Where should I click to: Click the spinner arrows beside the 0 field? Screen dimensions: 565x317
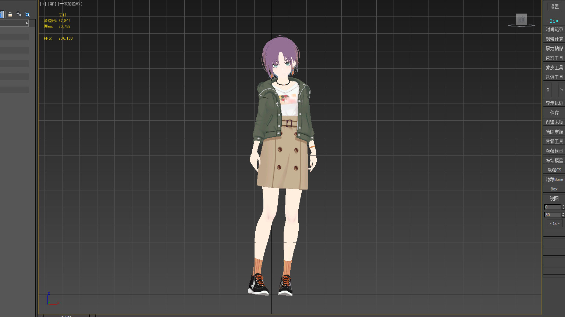click(x=563, y=207)
